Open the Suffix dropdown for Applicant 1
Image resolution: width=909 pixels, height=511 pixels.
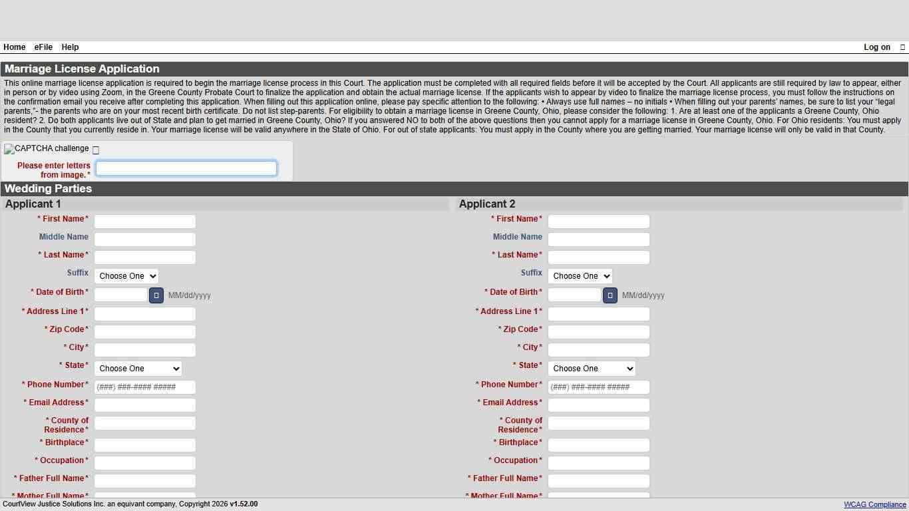126,275
